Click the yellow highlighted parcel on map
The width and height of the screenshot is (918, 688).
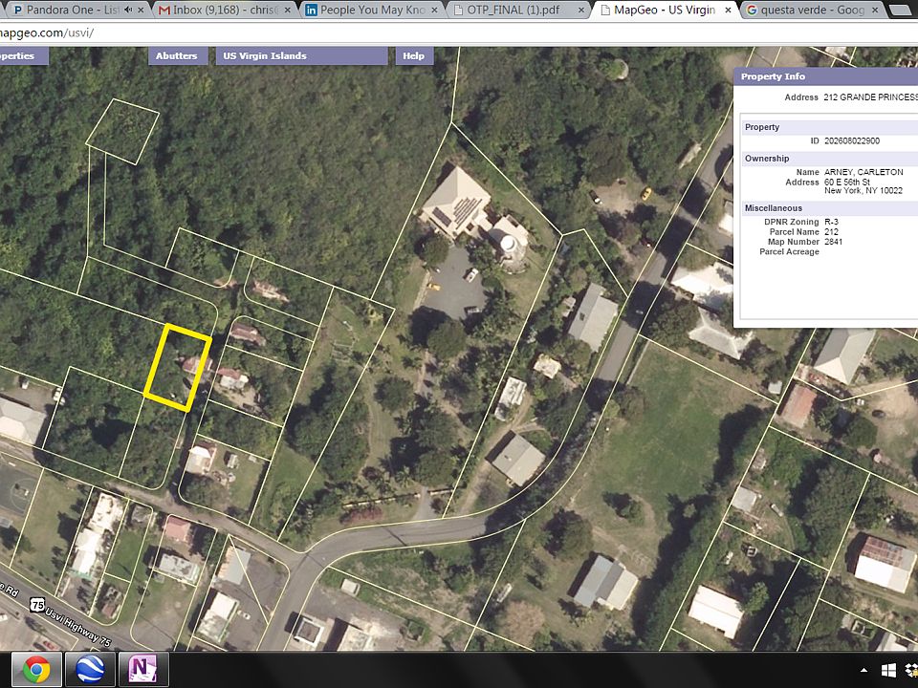coord(178,367)
